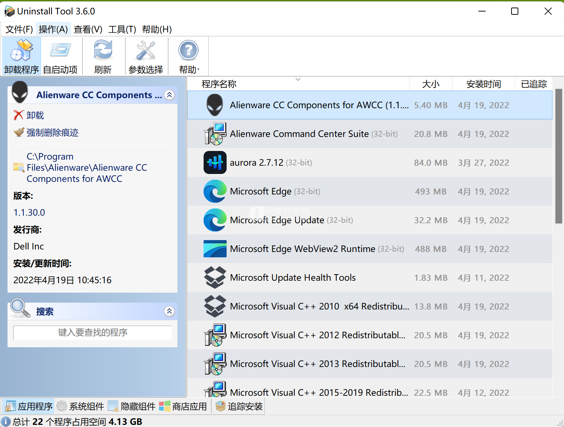Click the 493 MB size cell
564x427 pixels.
click(x=431, y=192)
